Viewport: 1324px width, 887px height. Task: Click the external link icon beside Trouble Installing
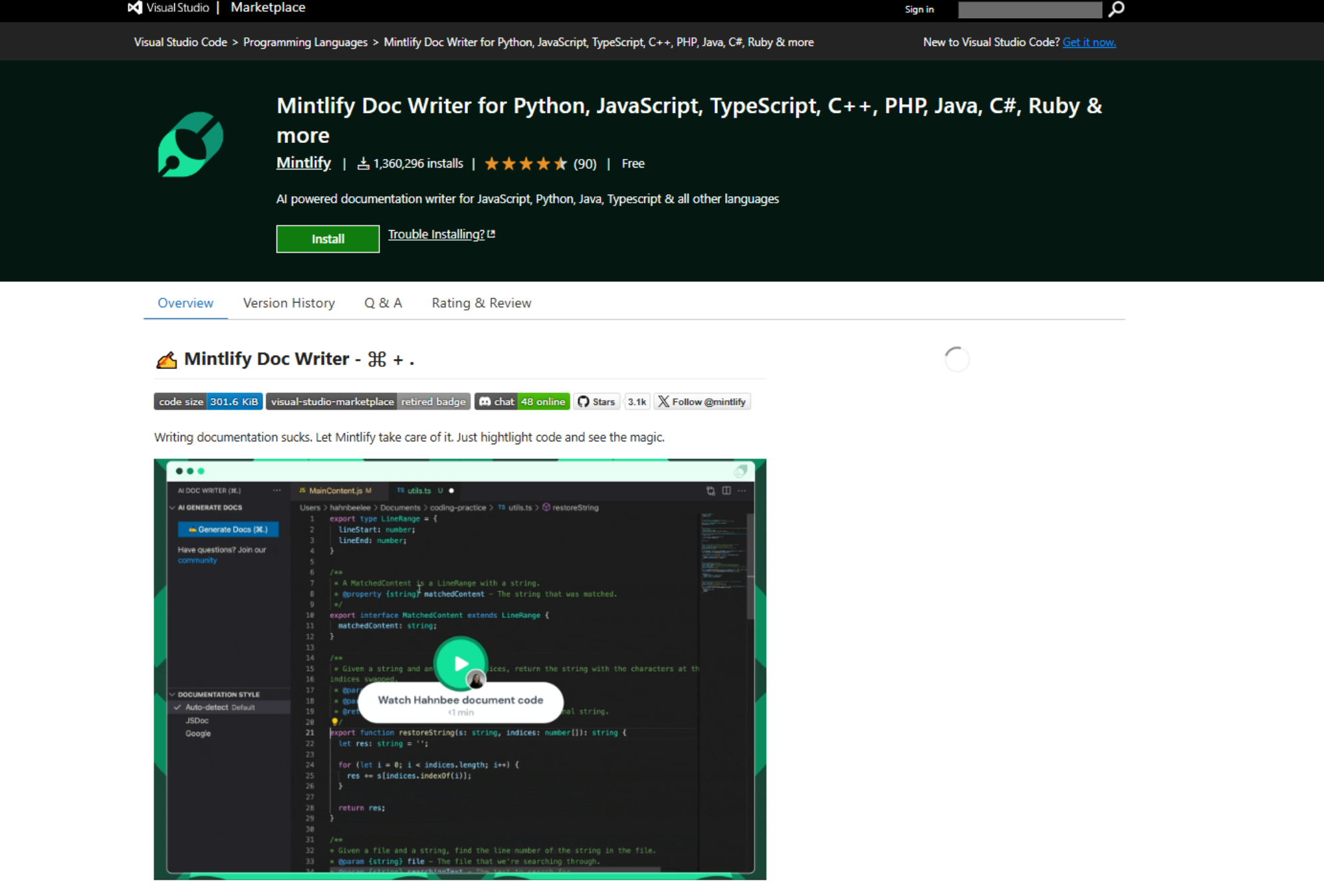[491, 234]
